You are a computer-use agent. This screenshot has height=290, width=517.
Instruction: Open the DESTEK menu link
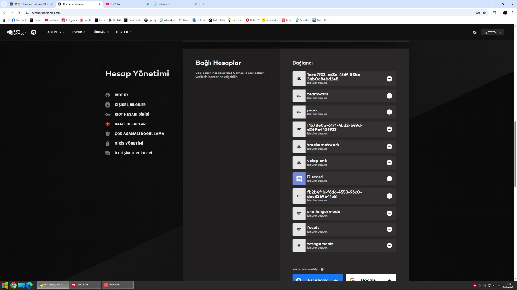point(124,32)
